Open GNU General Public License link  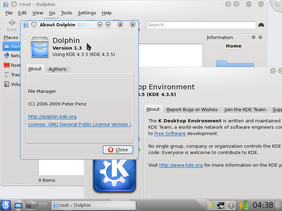(x=80, y=124)
